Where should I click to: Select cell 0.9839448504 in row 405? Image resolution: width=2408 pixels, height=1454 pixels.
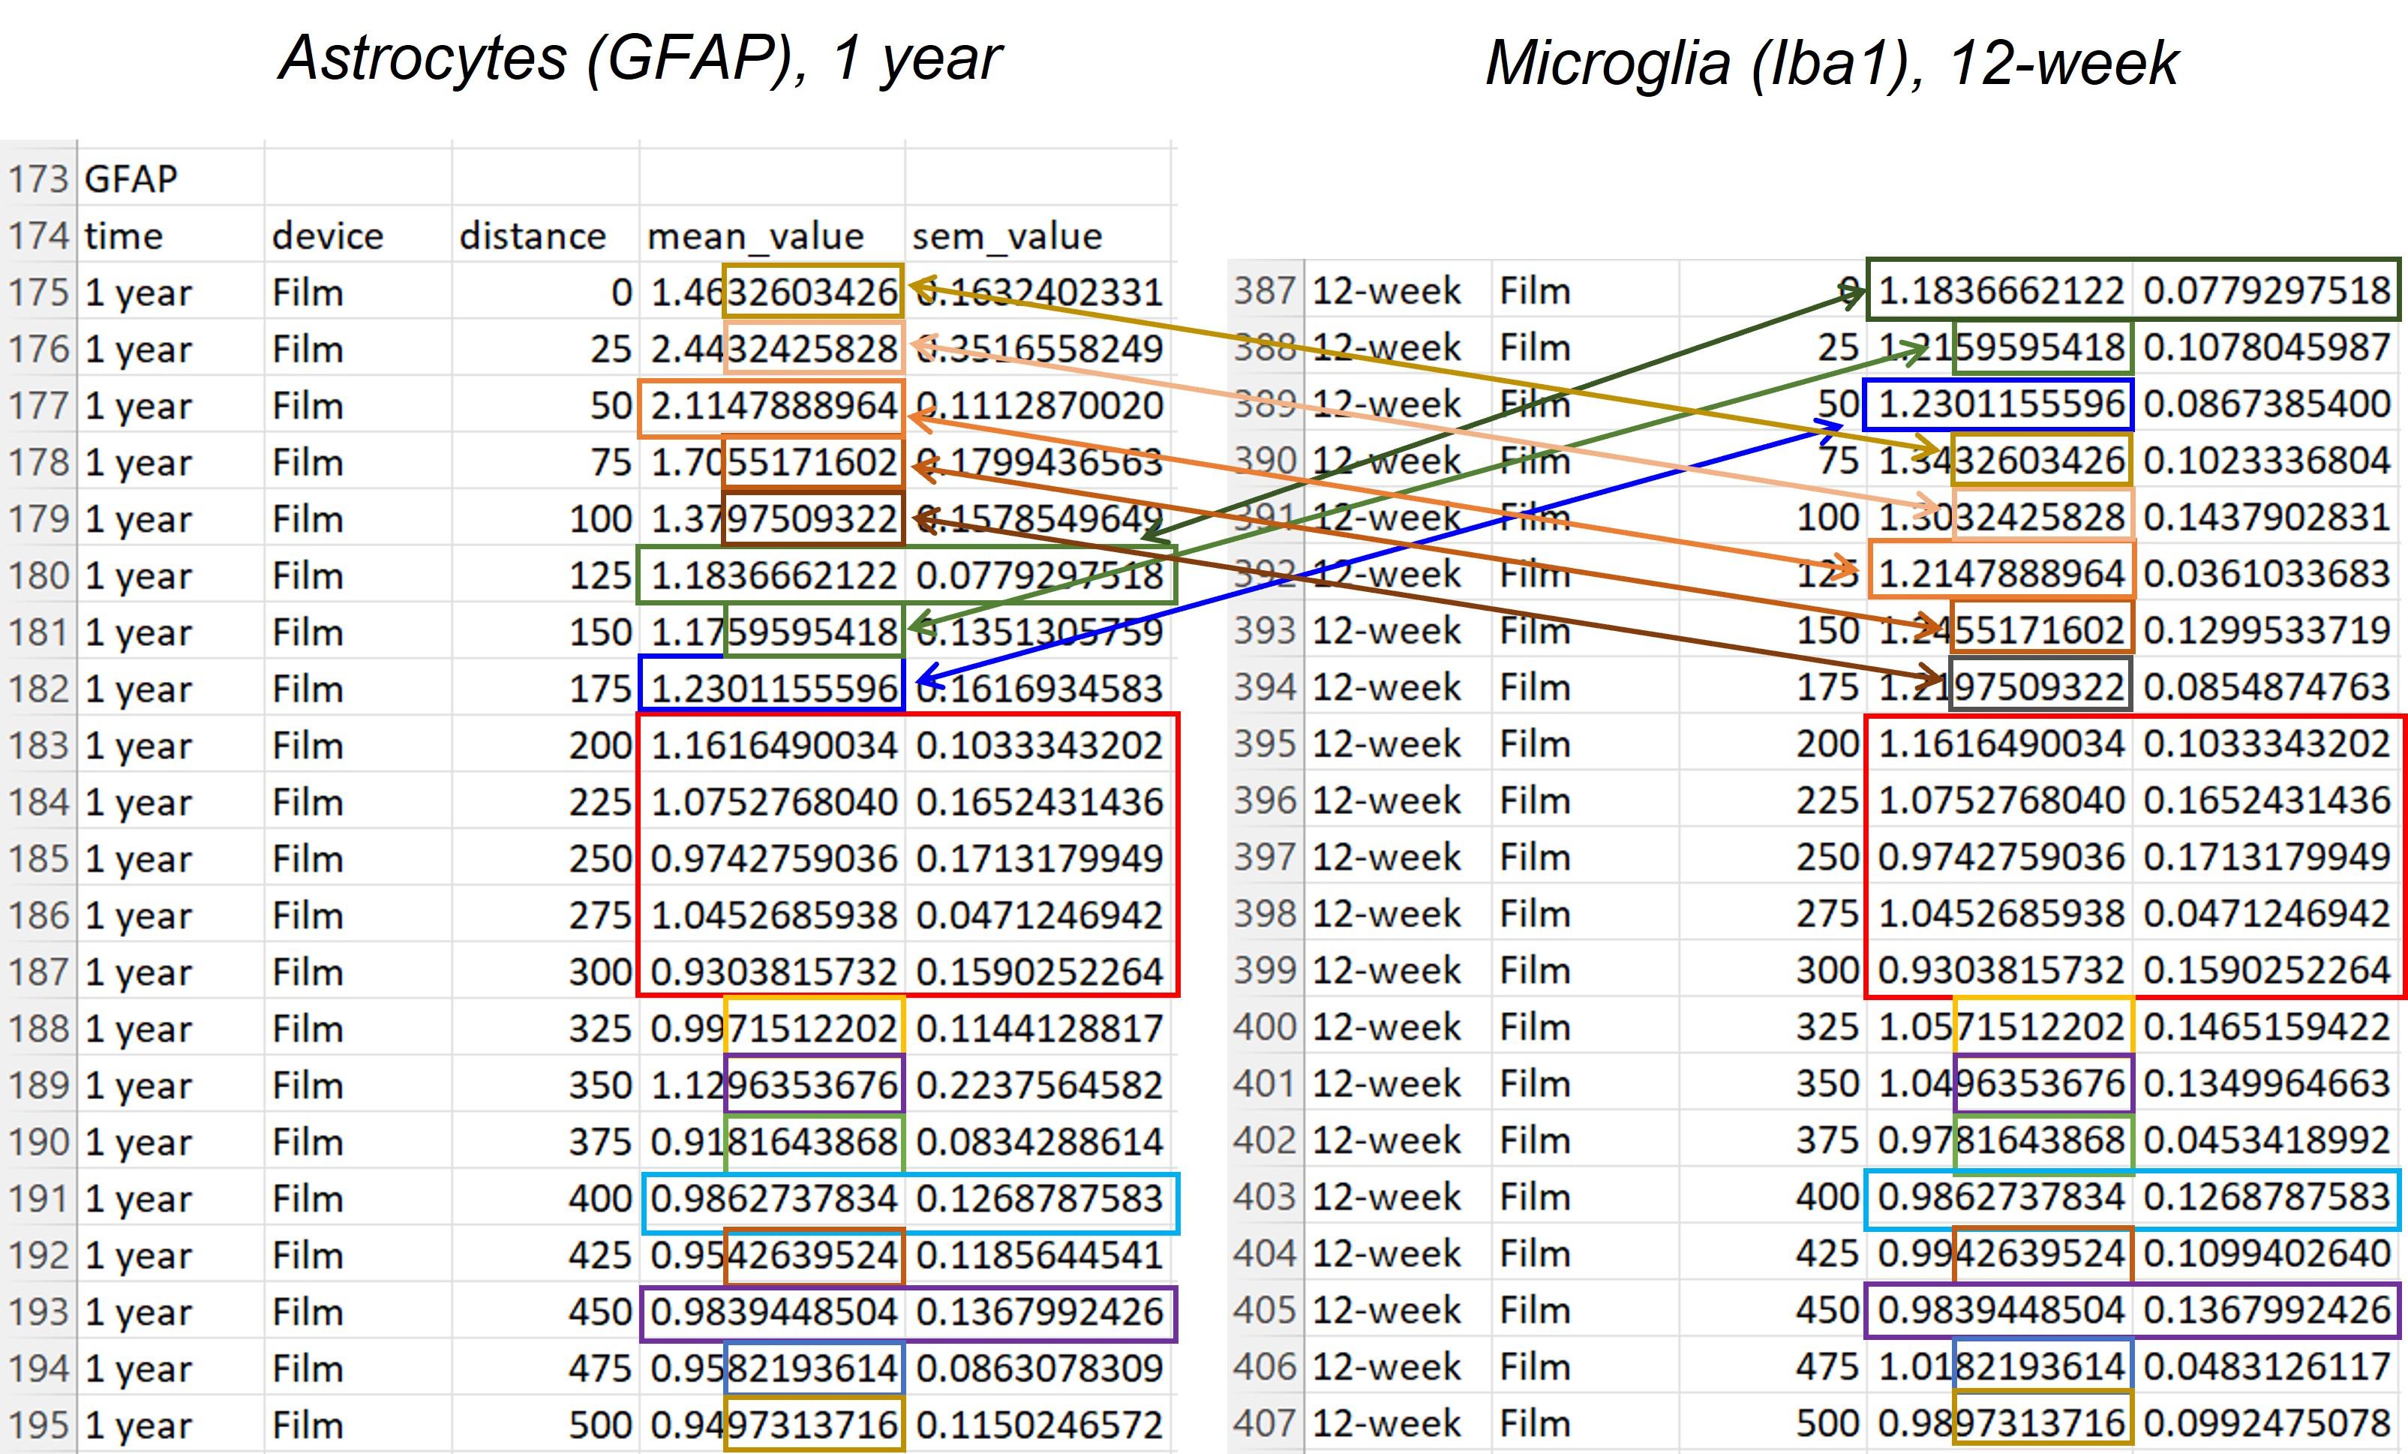pos(2001,1311)
